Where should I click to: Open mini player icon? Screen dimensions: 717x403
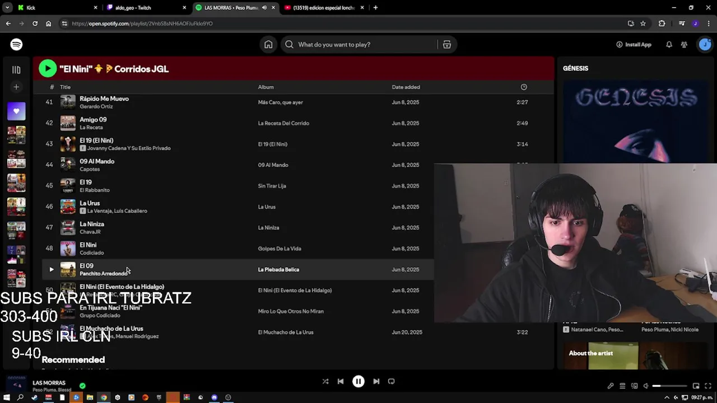click(696, 386)
